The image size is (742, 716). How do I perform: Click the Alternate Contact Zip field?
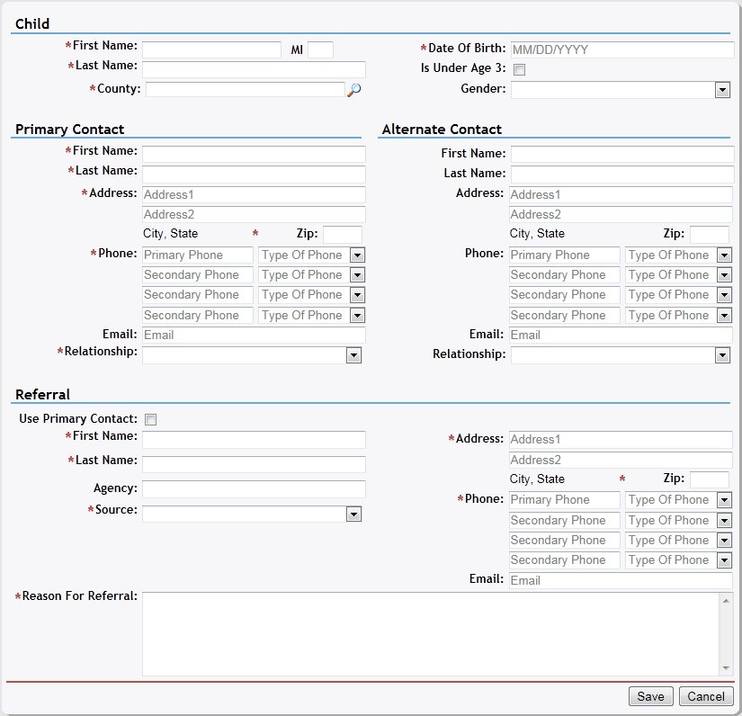click(x=709, y=234)
